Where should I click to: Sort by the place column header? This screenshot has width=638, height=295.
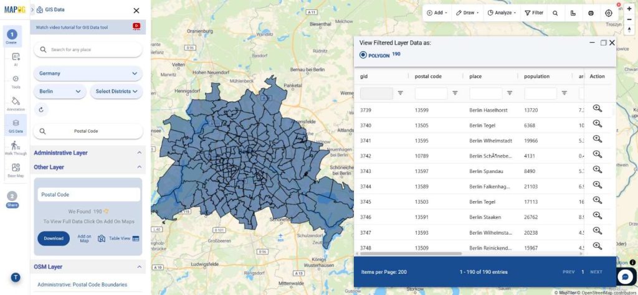[x=475, y=77]
